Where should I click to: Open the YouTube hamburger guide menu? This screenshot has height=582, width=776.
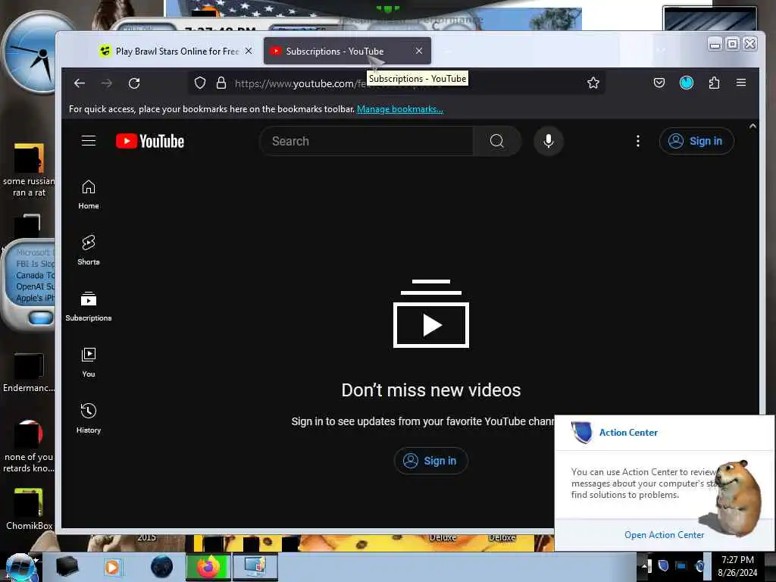click(x=89, y=141)
